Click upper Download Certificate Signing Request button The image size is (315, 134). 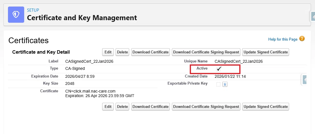(206, 52)
